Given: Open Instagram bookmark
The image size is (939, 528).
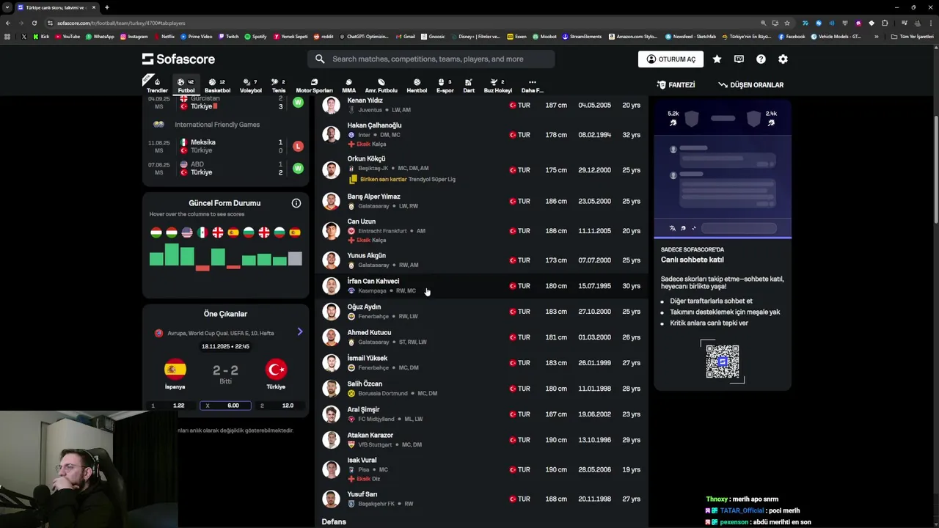Looking at the screenshot, I should pos(134,36).
